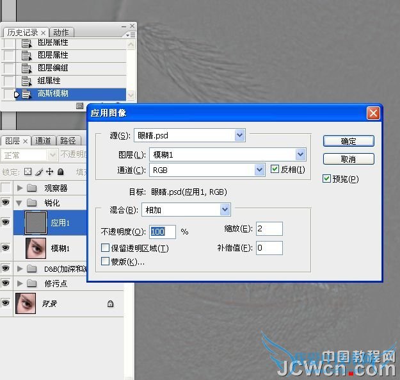
Task: Close the 历史记录 tab with its x
Action: tap(44, 33)
